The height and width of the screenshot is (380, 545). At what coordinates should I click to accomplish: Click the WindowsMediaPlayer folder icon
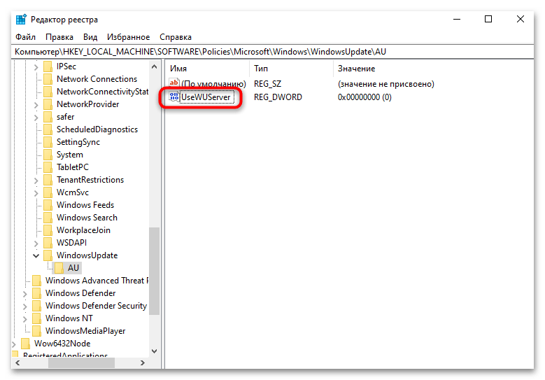(37, 331)
